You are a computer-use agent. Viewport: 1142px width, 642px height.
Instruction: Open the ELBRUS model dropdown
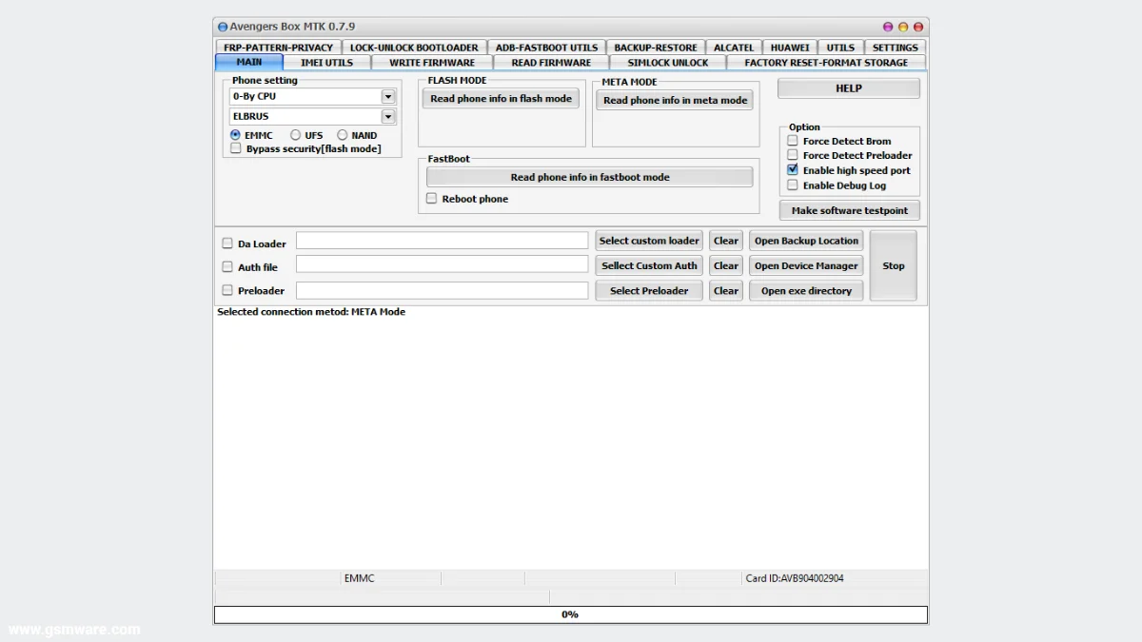[x=388, y=116]
